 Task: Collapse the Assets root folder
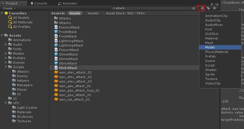click(2, 35)
